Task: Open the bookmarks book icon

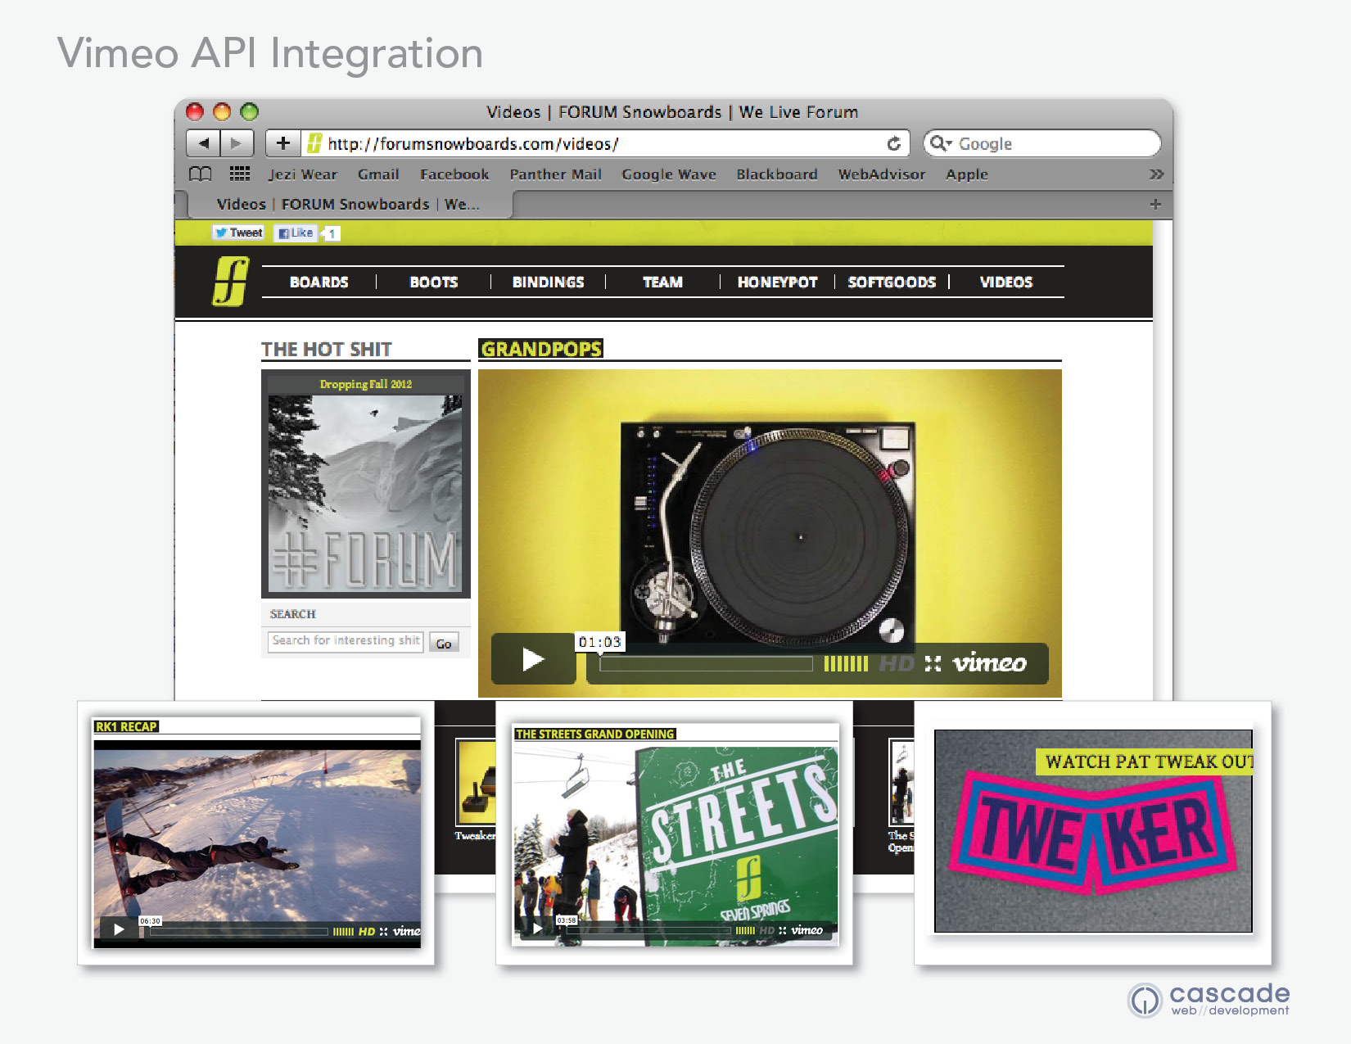Action: point(201,174)
